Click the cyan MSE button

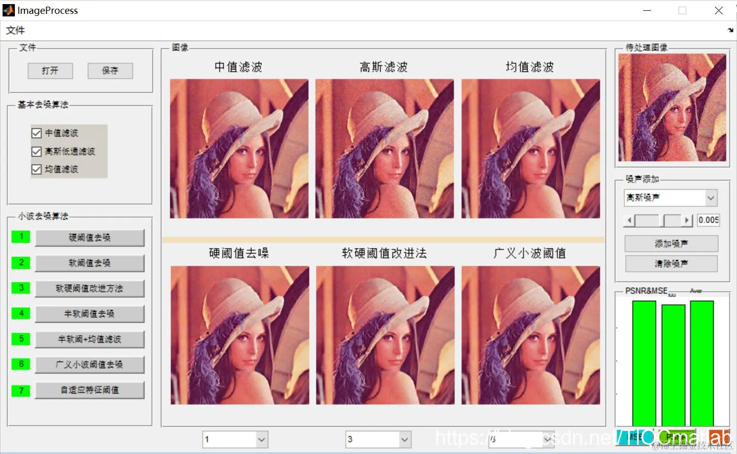(x=635, y=437)
